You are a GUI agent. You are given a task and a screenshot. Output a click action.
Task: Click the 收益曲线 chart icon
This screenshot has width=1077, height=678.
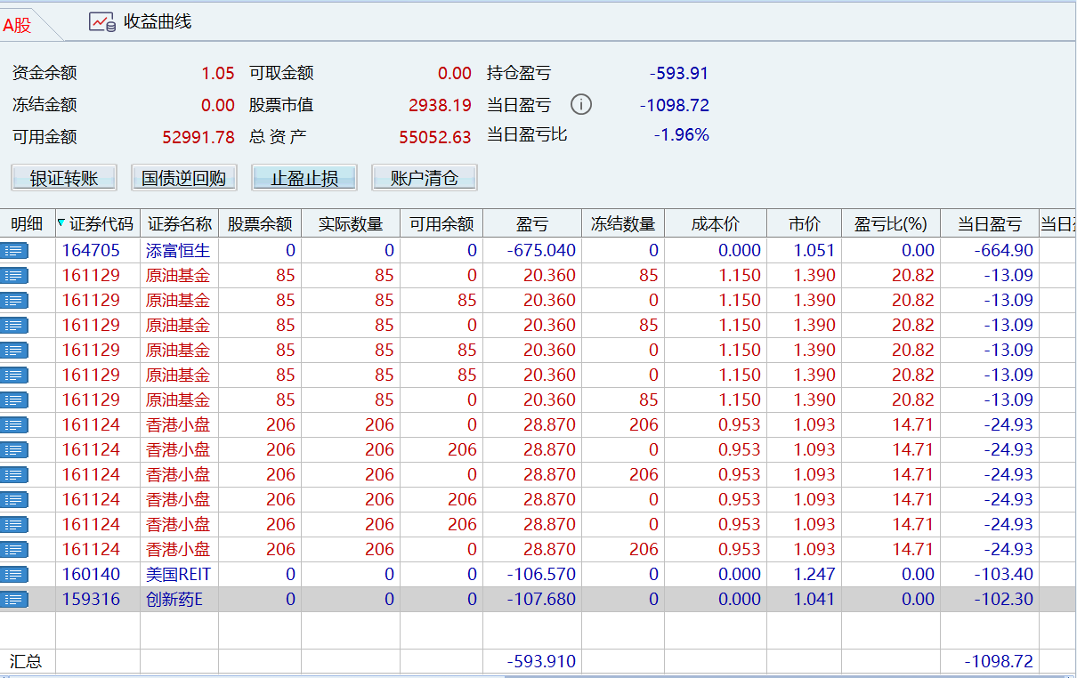tap(101, 22)
